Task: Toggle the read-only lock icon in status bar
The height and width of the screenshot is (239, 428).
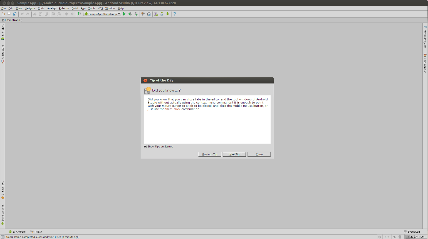Action: (394, 237)
